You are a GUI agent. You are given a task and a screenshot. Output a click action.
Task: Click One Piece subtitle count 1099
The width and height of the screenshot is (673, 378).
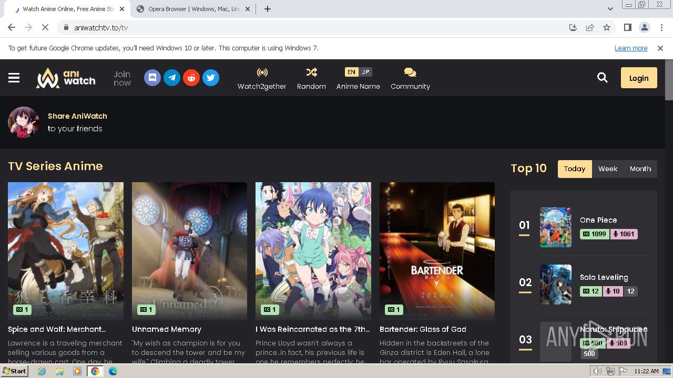click(x=595, y=234)
